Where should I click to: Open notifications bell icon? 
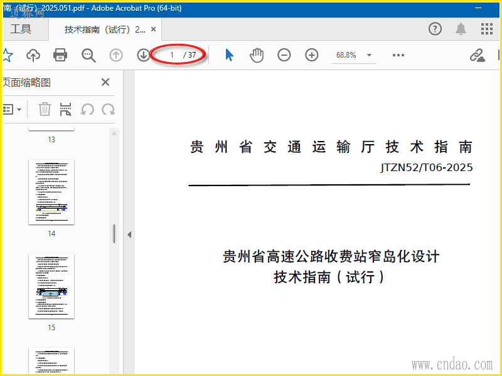pos(461,29)
